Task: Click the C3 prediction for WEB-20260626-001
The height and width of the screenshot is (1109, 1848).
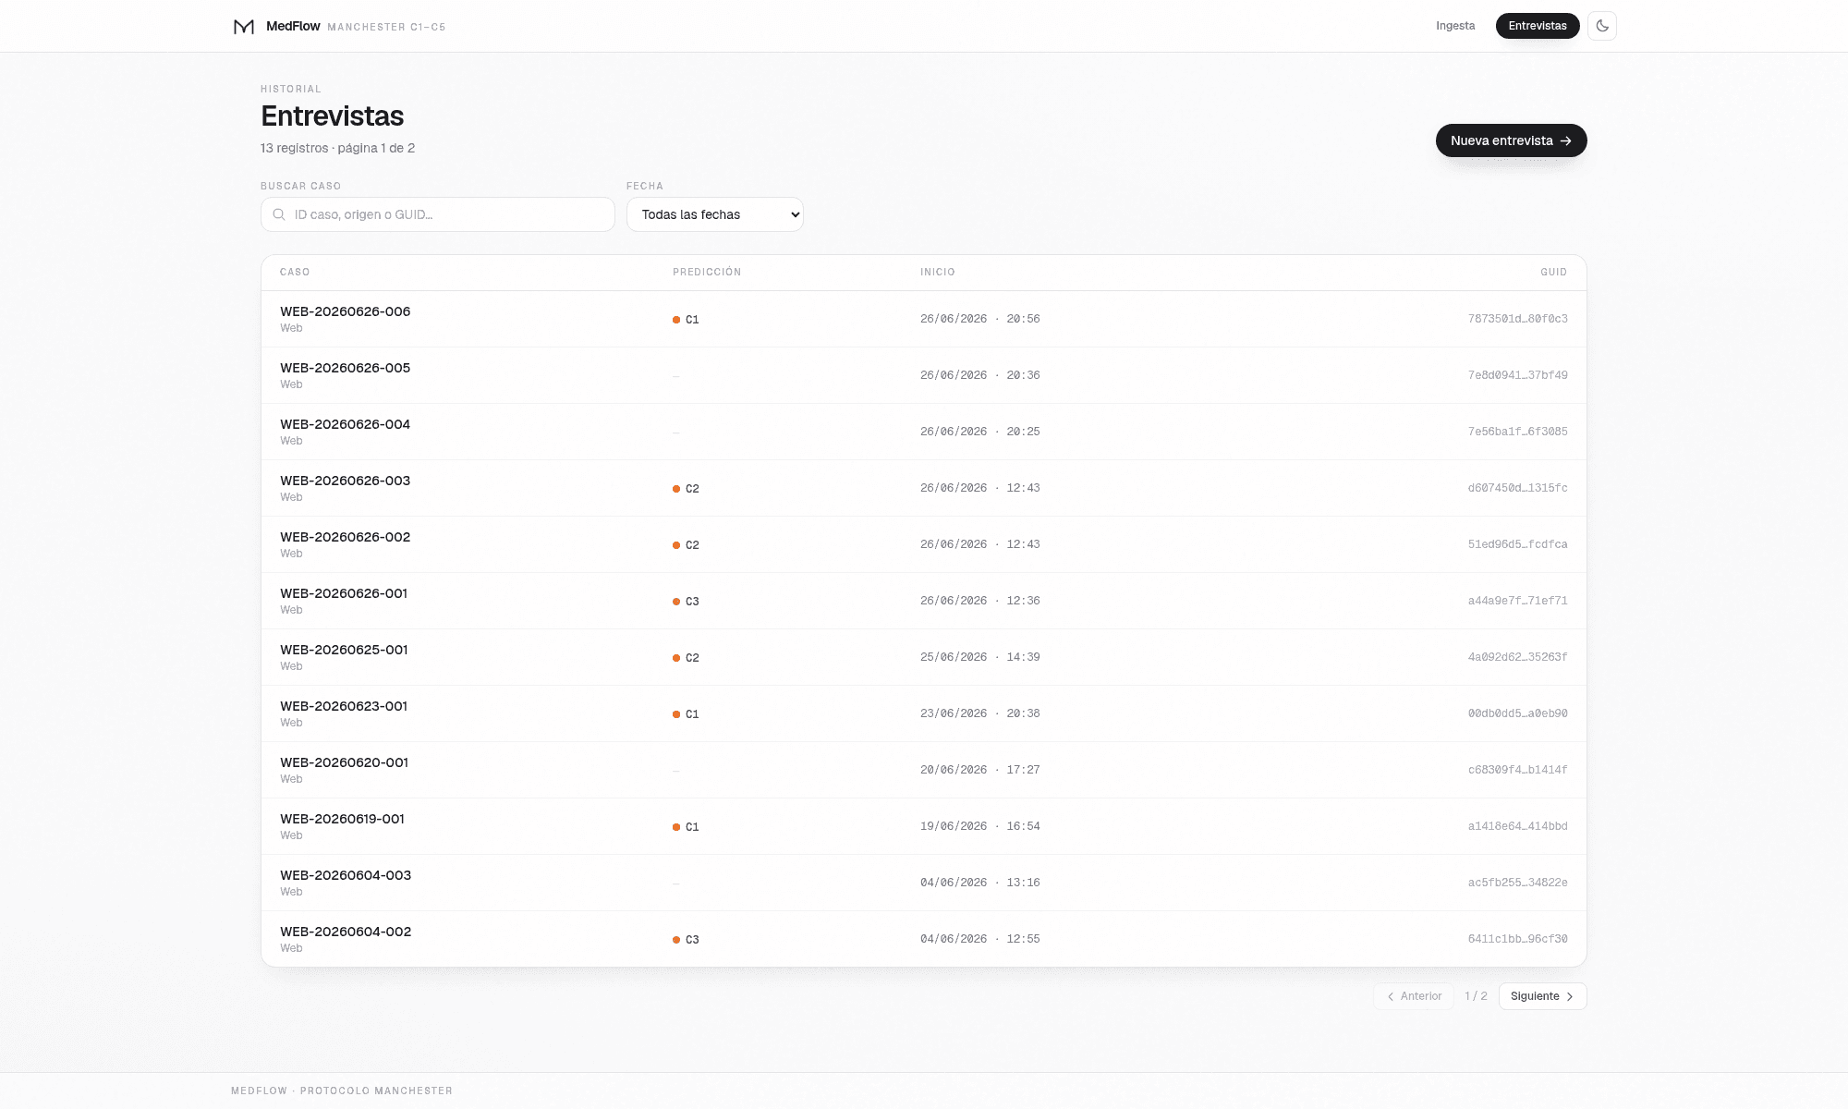Action: [x=686, y=602]
